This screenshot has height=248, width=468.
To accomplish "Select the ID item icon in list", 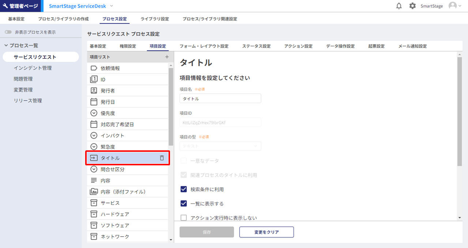I will pyautogui.click(x=94, y=79).
